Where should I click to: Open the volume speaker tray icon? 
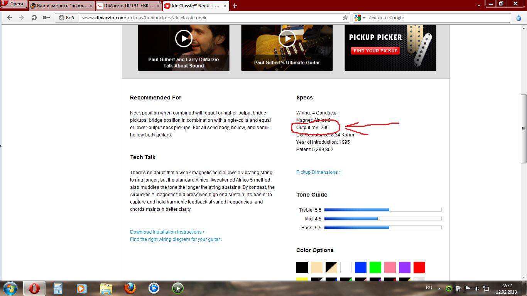pos(477,288)
